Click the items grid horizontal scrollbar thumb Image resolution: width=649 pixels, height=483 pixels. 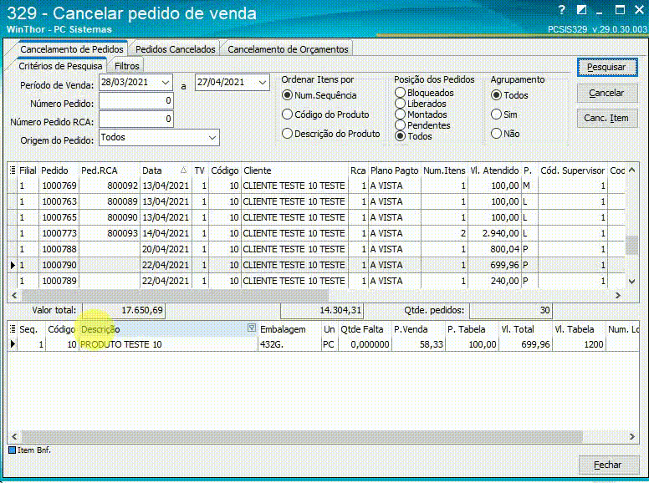pos(302,436)
